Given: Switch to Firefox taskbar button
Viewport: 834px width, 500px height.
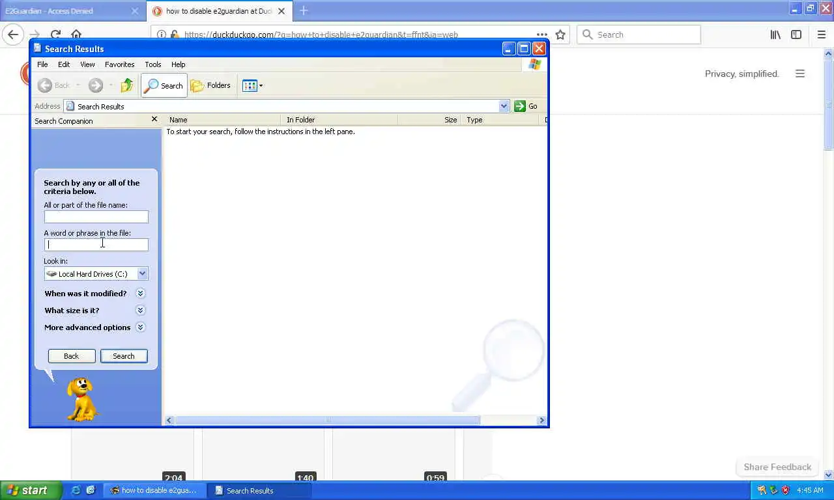Looking at the screenshot, I should click(x=154, y=490).
